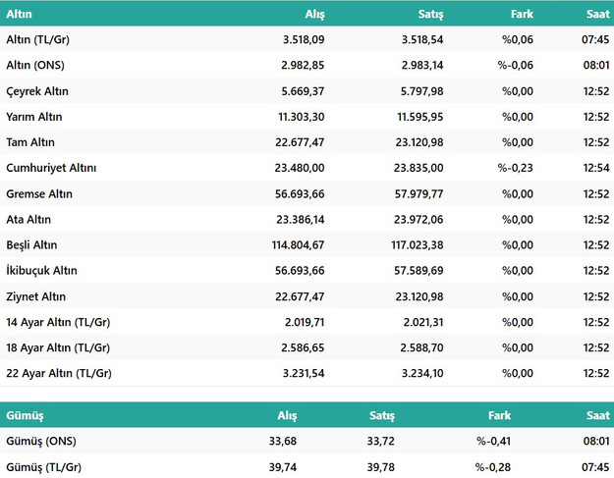This screenshot has width=614, height=478.
Task: Open Ata Altın row
Action: pyautogui.click(x=29, y=219)
